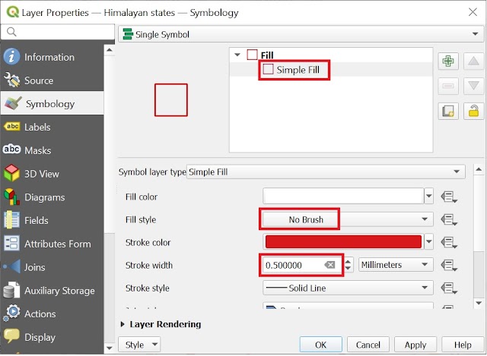
Task: Open the Style menu button
Action: point(139,345)
